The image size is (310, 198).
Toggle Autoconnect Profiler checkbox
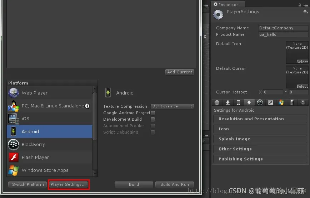tap(153, 126)
